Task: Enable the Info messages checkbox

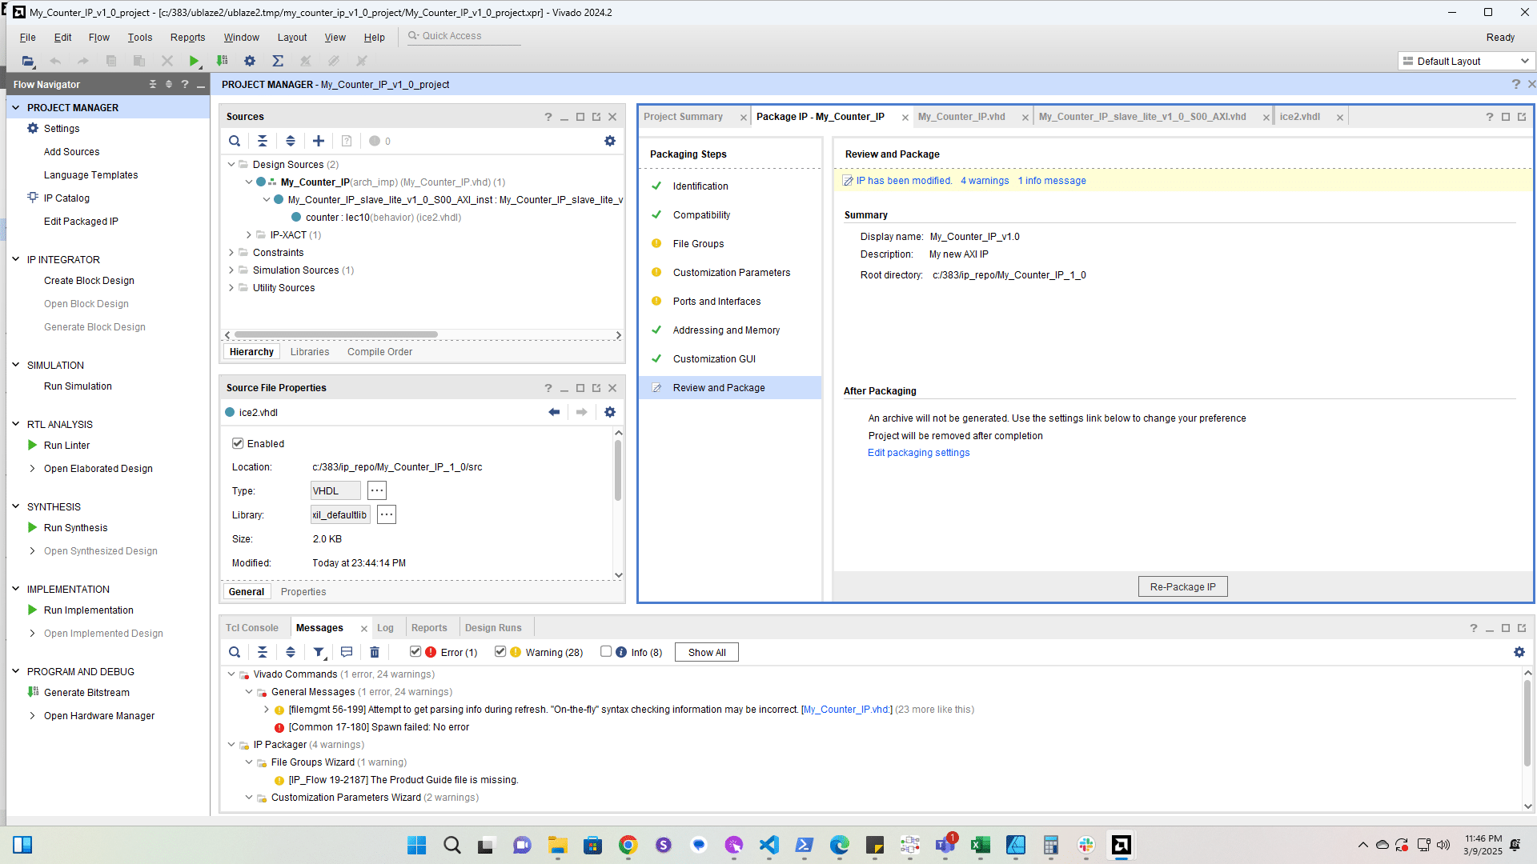Action: tap(606, 651)
